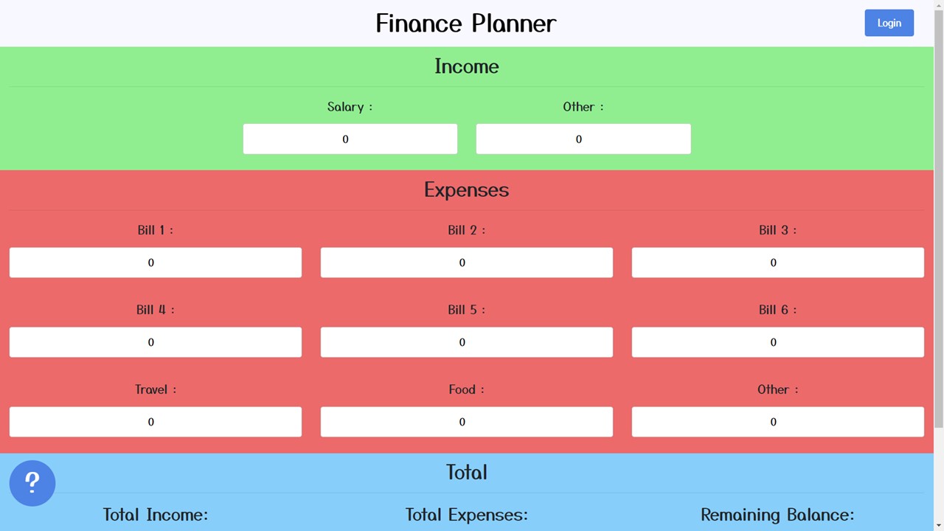Focus the Bill 4 input field
This screenshot has width=944, height=531.
coord(156,342)
